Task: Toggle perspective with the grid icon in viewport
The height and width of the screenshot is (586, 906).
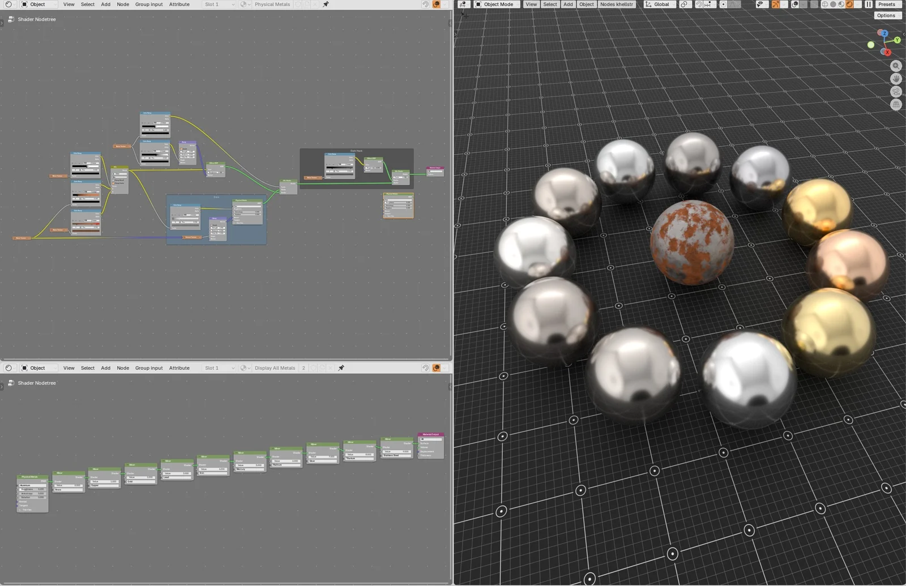Action: 896,104
